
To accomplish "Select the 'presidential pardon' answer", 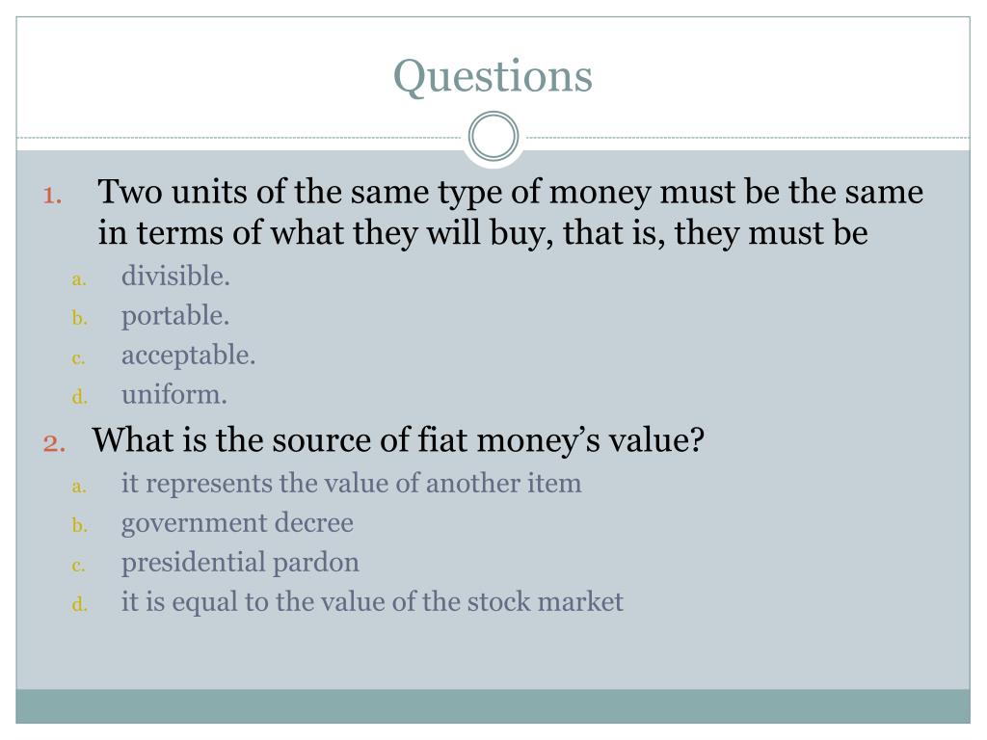I will pos(240,563).
